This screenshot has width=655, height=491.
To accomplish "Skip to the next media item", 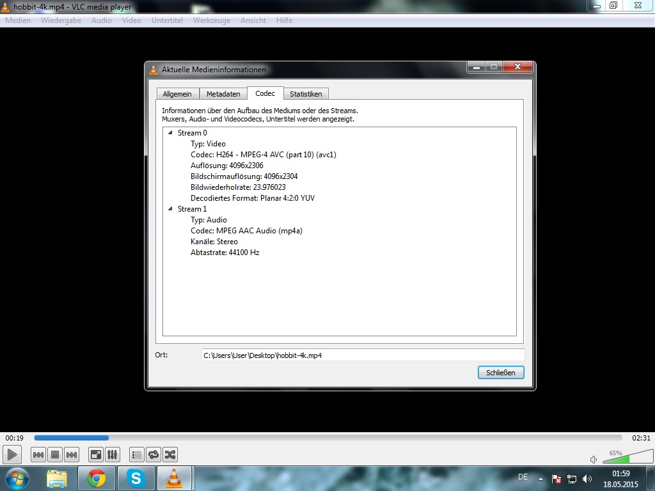I will (72, 455).
